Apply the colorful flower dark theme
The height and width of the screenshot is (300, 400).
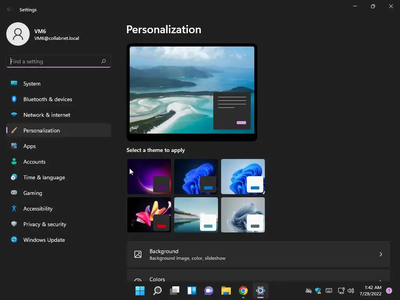[x=149, y=215]
